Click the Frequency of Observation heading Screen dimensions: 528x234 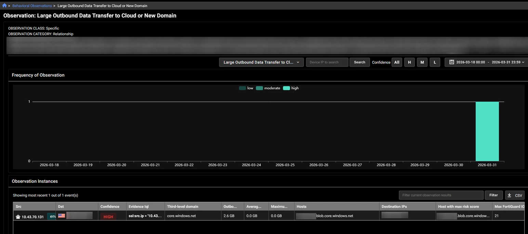tap(38, 75)
